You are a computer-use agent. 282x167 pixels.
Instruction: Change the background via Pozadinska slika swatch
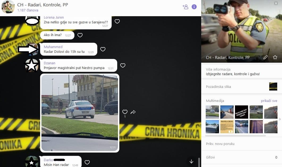273,87
